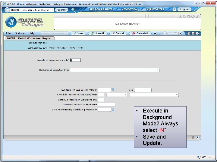Viewport: 217px width, 162px height.
Task: Click the Schedule Process to Run Next on date field
Action: 105,90
